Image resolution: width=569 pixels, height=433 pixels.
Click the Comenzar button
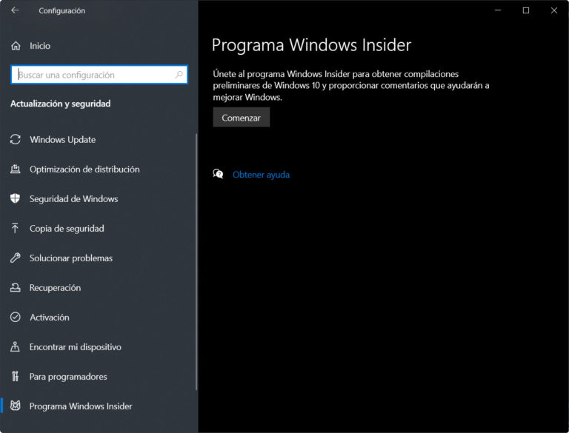coord(242,118)
